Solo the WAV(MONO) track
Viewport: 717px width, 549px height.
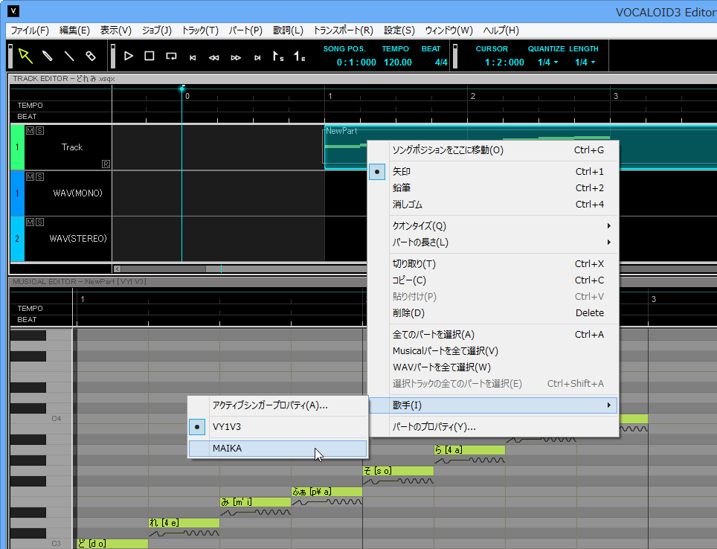point(39,176)
